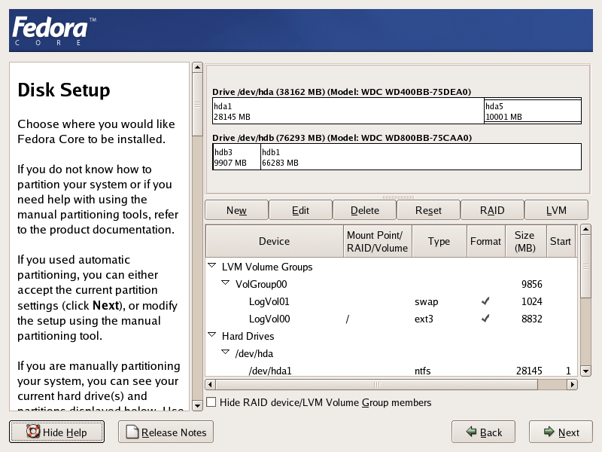Go Back to the previous step

(x=483, y=432)
